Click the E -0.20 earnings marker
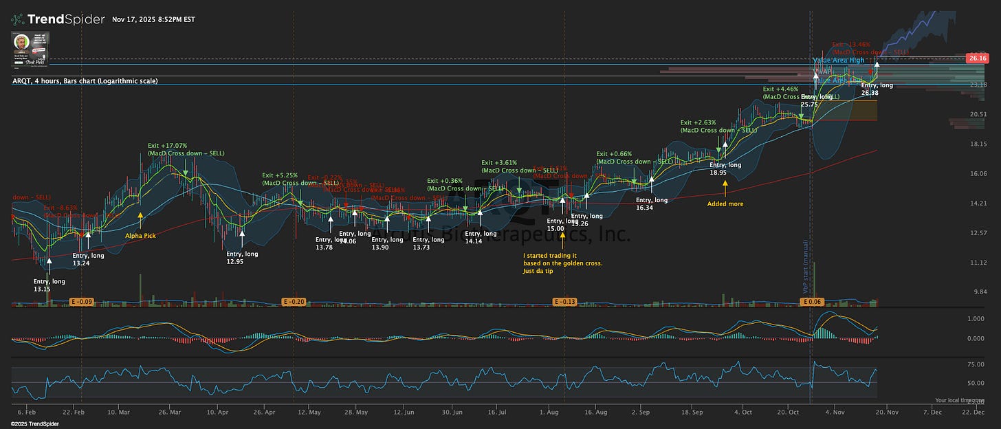This screenshot has width=1001, height=429. (294, 302)
